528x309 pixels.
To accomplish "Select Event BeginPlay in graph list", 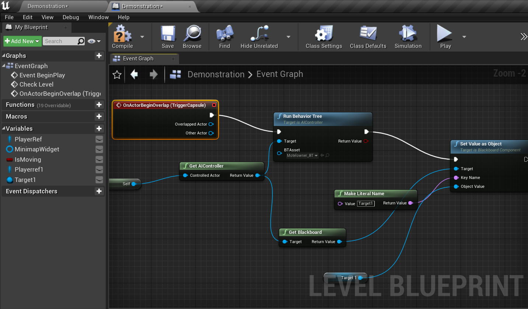I will coord(42,75).
